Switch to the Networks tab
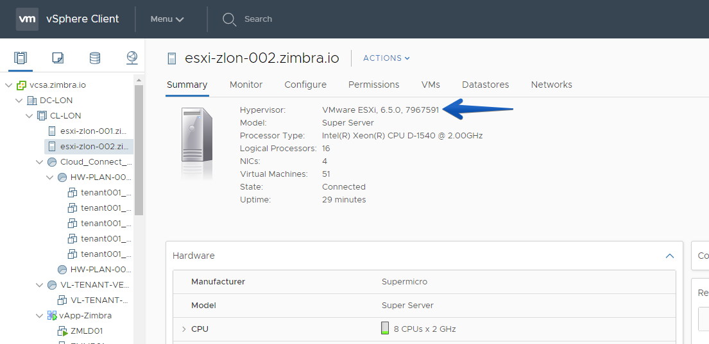 click(551, 85)
